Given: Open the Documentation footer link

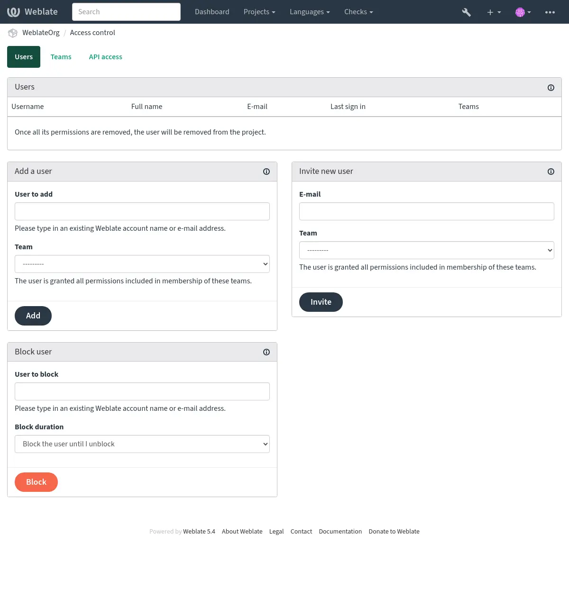Looking at the screenshot, I should [340, 532].
